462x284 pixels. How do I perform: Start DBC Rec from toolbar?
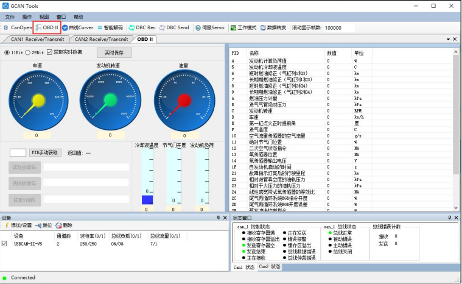coord(142,27)
